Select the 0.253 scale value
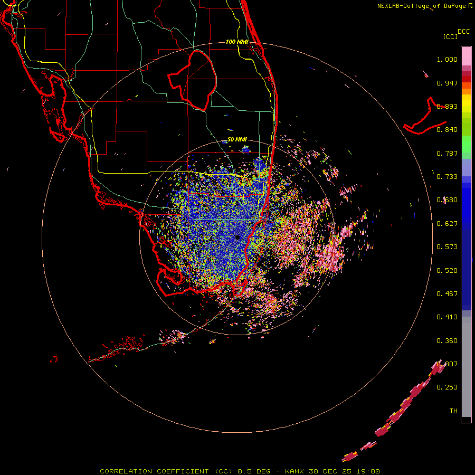The image size is (475, 475). pyautogui.click(x=447, y=387)
